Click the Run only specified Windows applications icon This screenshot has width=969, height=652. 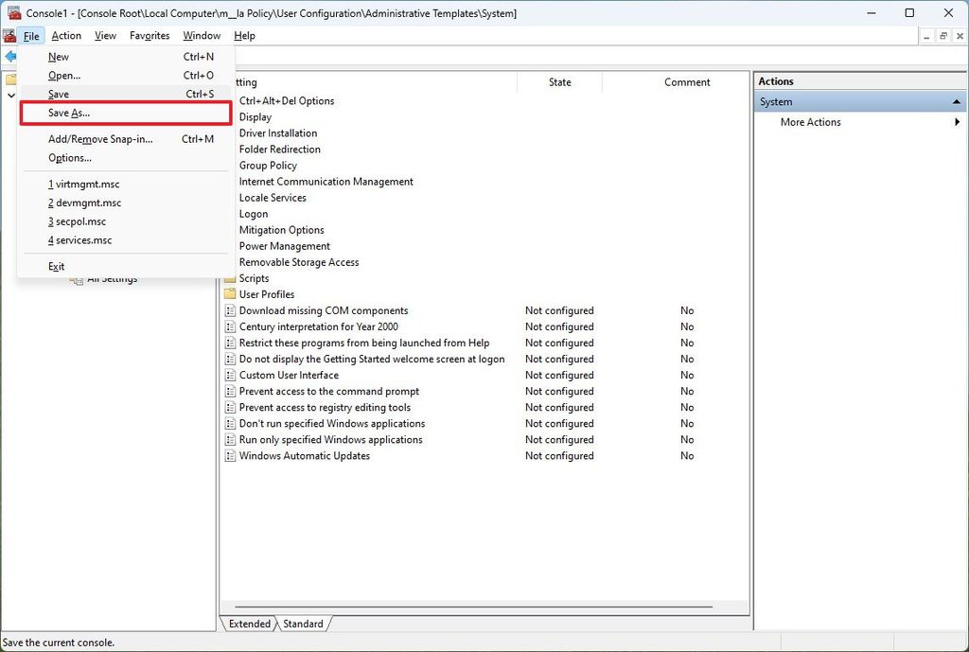coord(229,439)
